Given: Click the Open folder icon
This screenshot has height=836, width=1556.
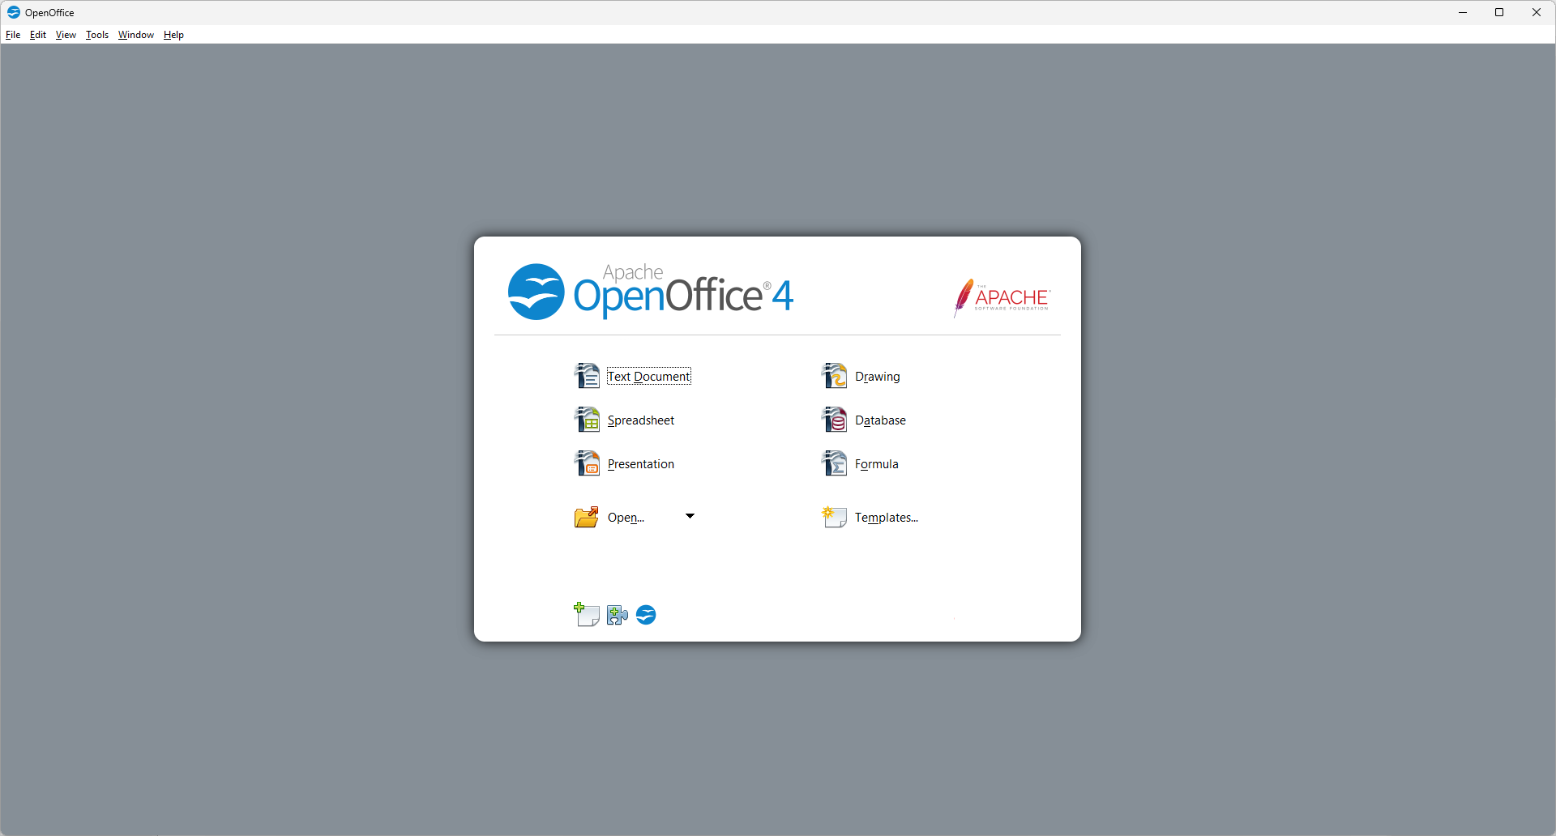Looking at the screenshot, I should click(585, 517).
